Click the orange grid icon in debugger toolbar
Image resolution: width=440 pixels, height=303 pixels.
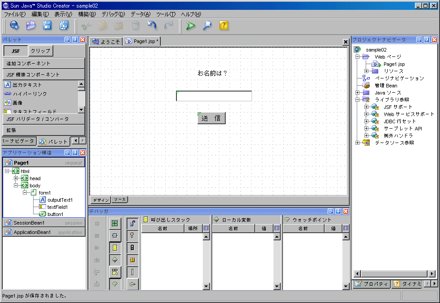tap(132, 260)
